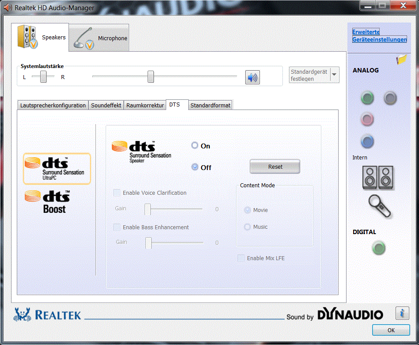Open information via the 'i' button
Image resolution: width=419 pixels, height=345 pixels.
pos(402,313)
